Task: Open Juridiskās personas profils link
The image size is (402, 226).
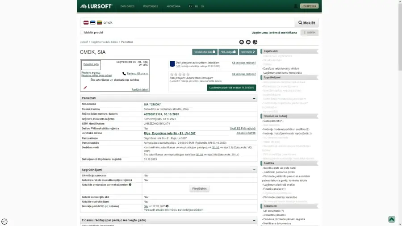Action: [279, 172]
